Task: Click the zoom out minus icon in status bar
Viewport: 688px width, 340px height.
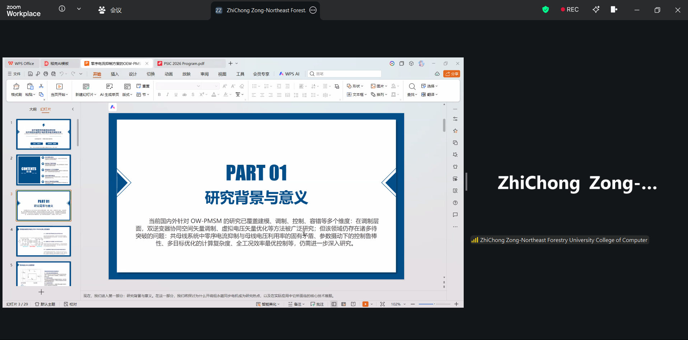Action: [413, 304]
